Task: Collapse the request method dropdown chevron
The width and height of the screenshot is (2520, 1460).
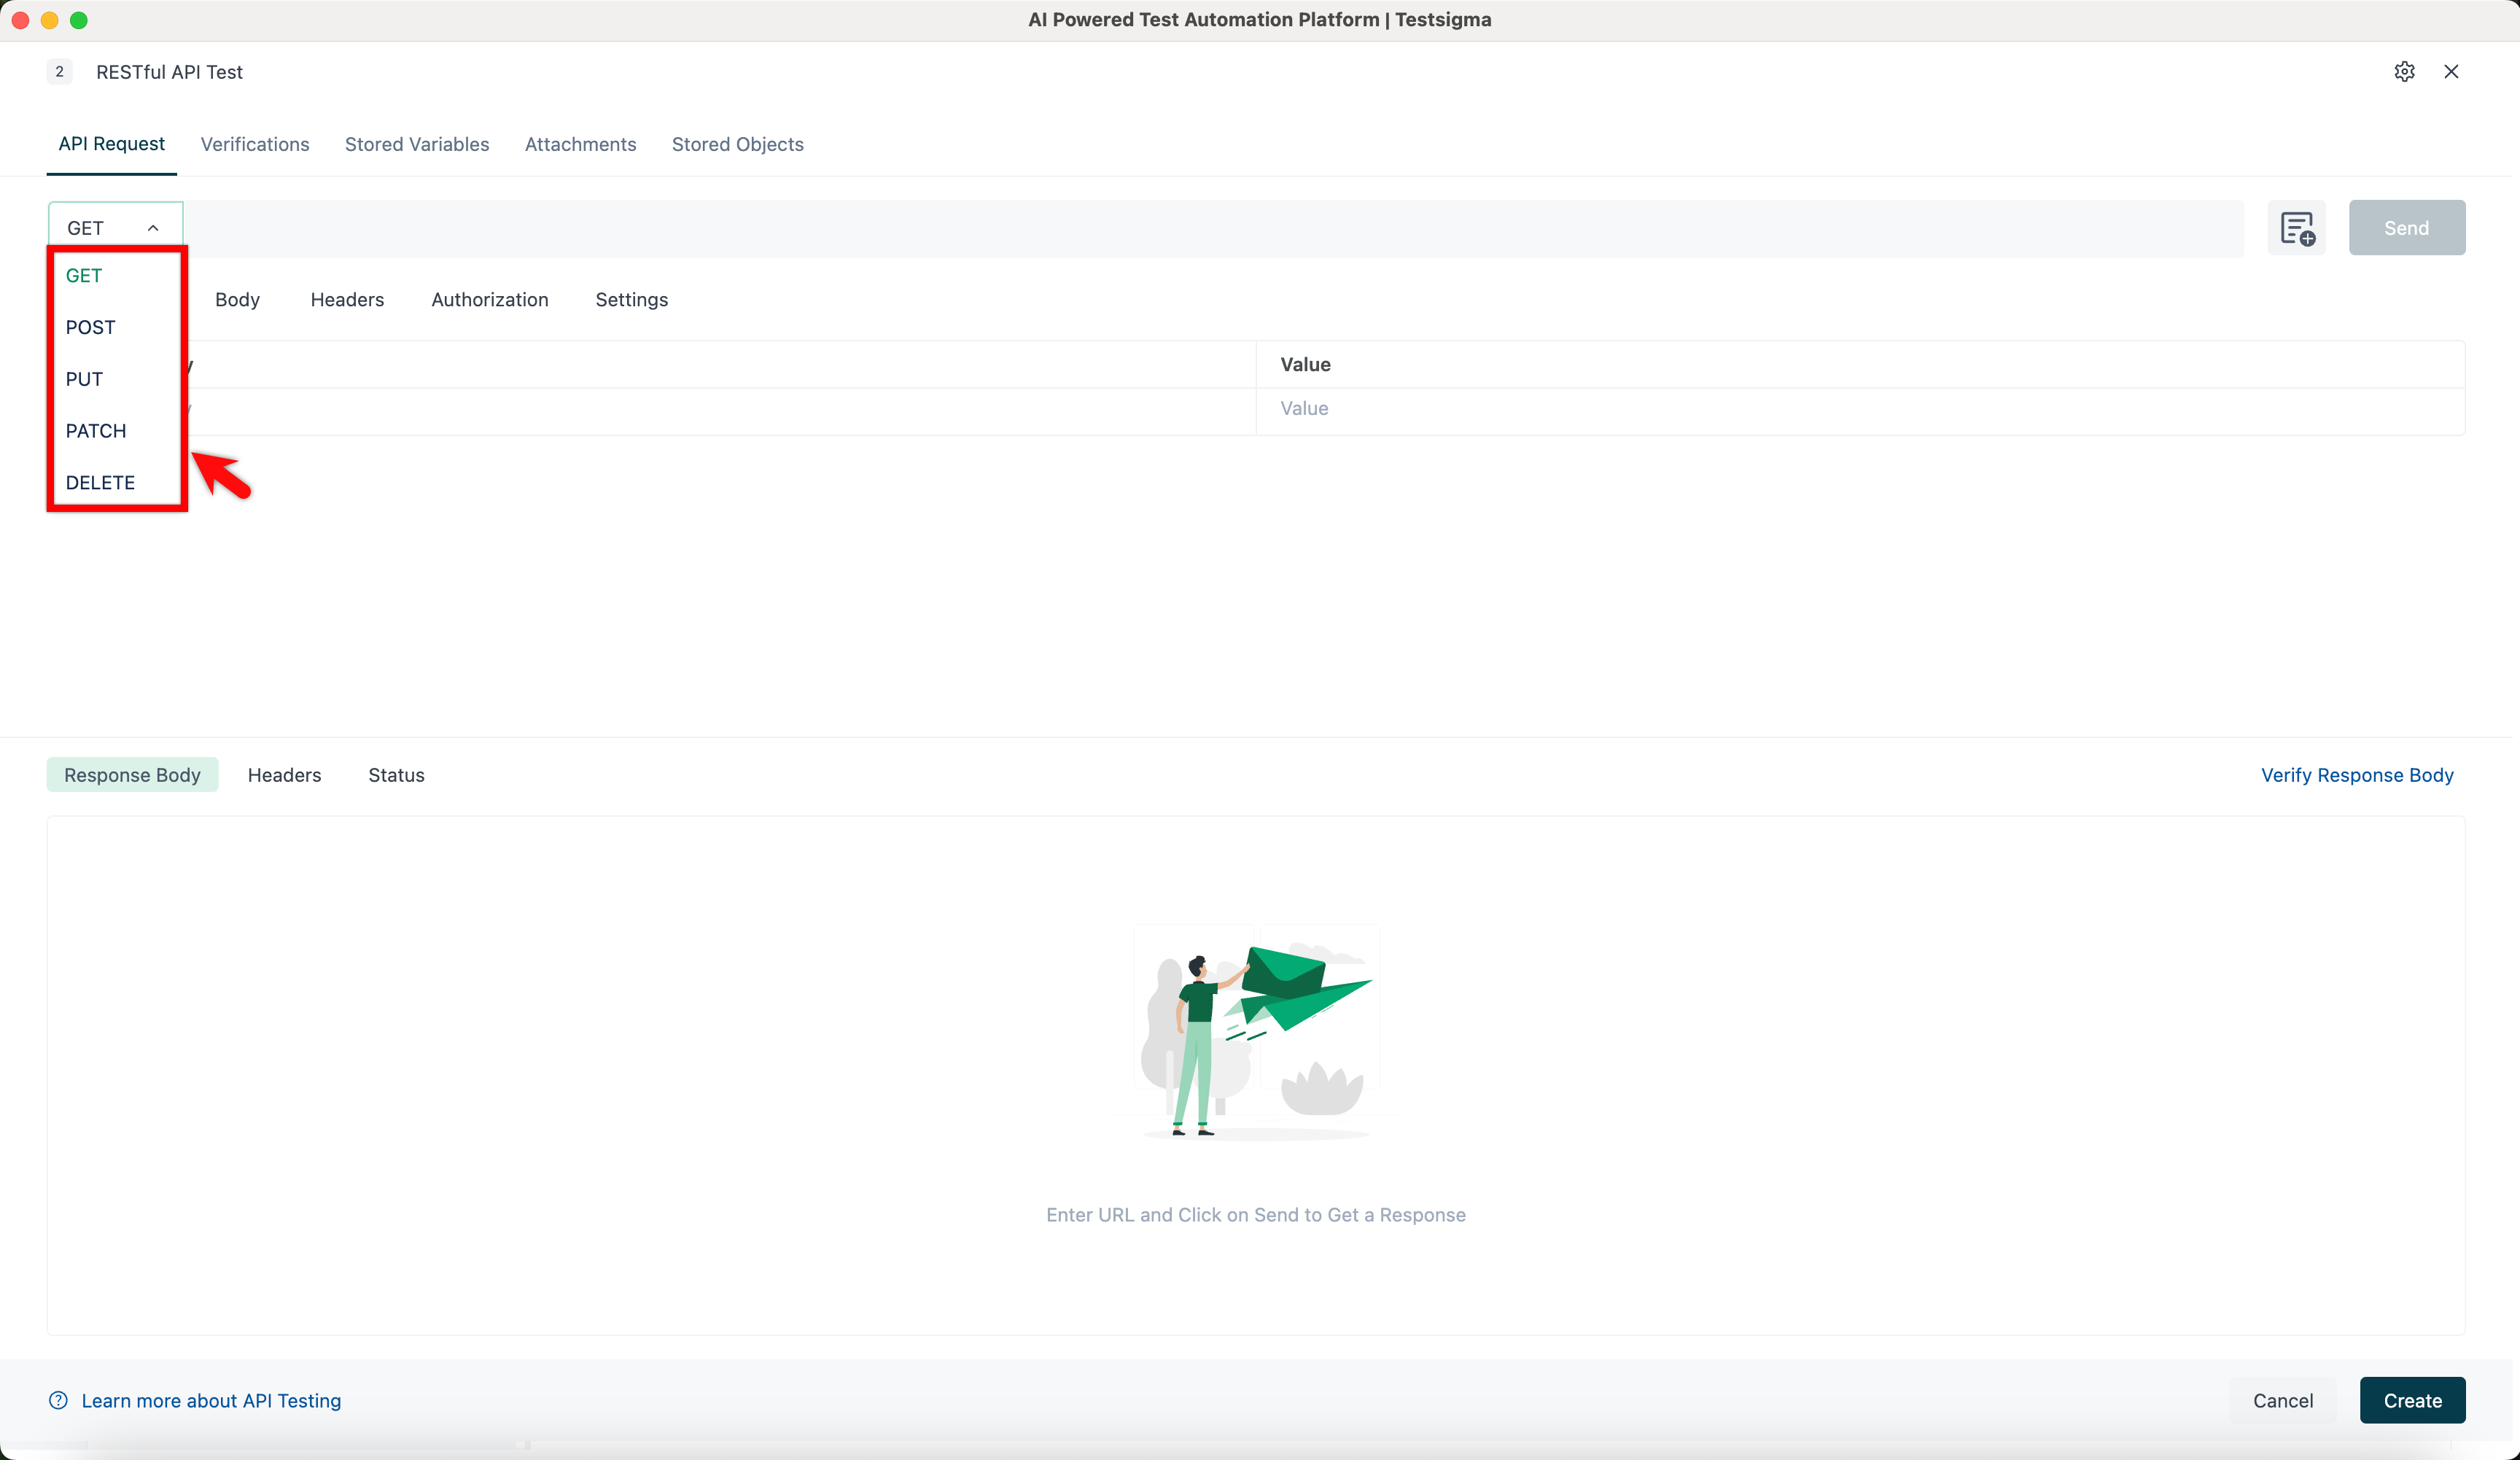Action: [153, 228]
